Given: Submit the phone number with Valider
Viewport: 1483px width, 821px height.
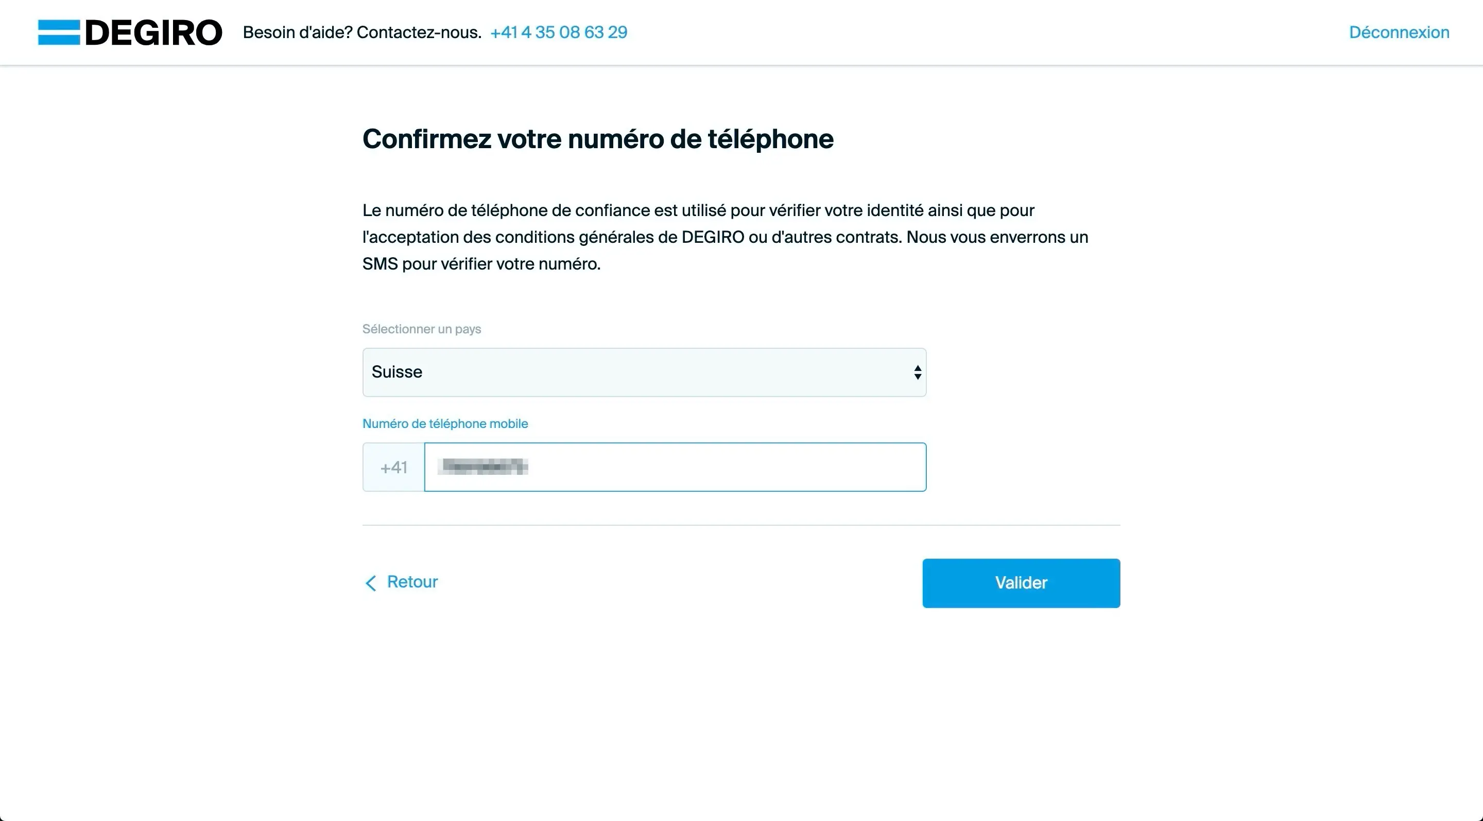Looking at the screenshot, I should (1021, 582).
